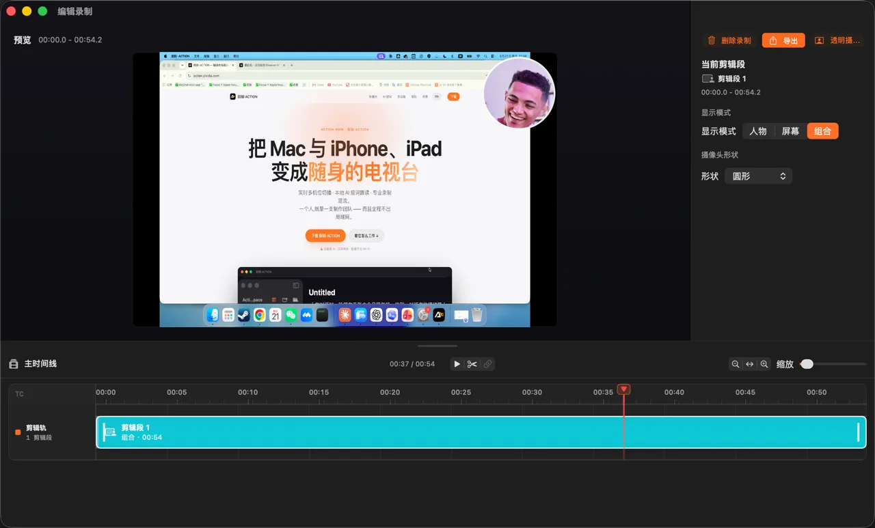Click the left trim handle of 剪辑段 1
The width and height of the screenshot is (875, 528).
coord(105,432)
